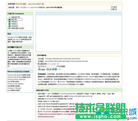Click the 如何删除可疑文件 heading
138x121 pixels.
15,47
